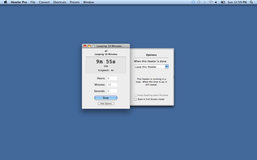Image resolution: width=257 pixels, height=160 pixels.
Task: Click the Dropbox menu bar icon
Action: [193, 2]
